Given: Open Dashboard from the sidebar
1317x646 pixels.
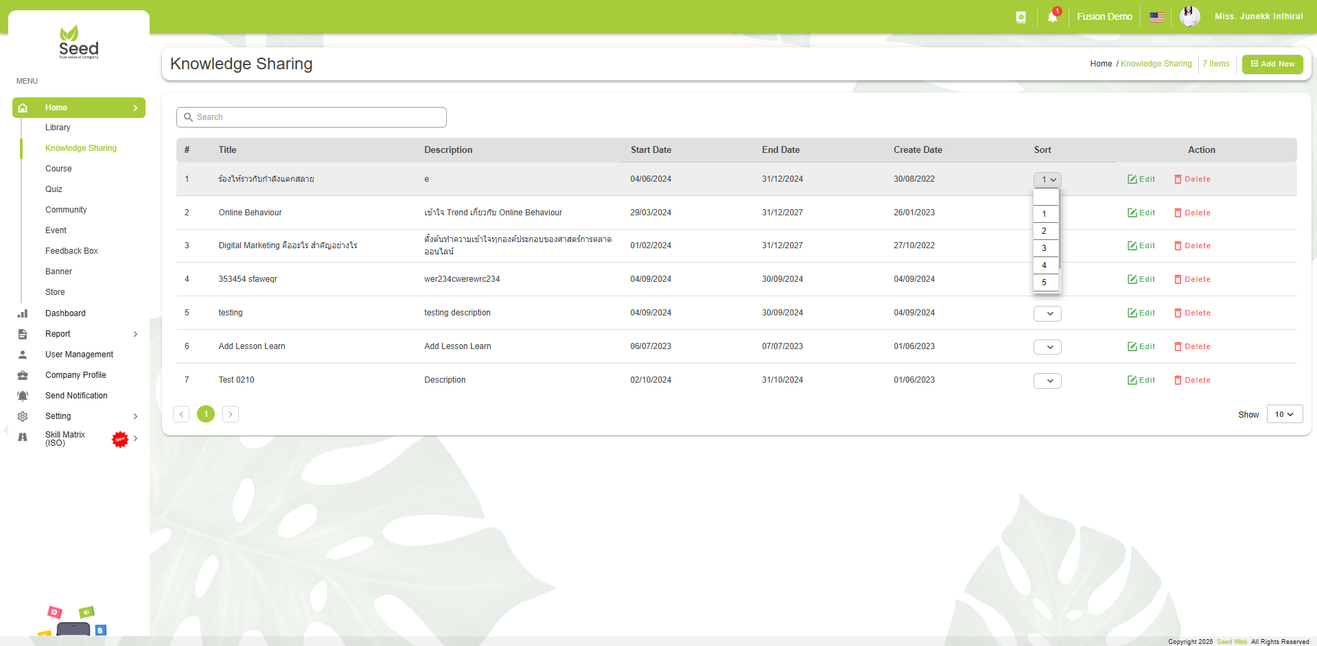Looking at the screenshot, I should click(65, 313).
